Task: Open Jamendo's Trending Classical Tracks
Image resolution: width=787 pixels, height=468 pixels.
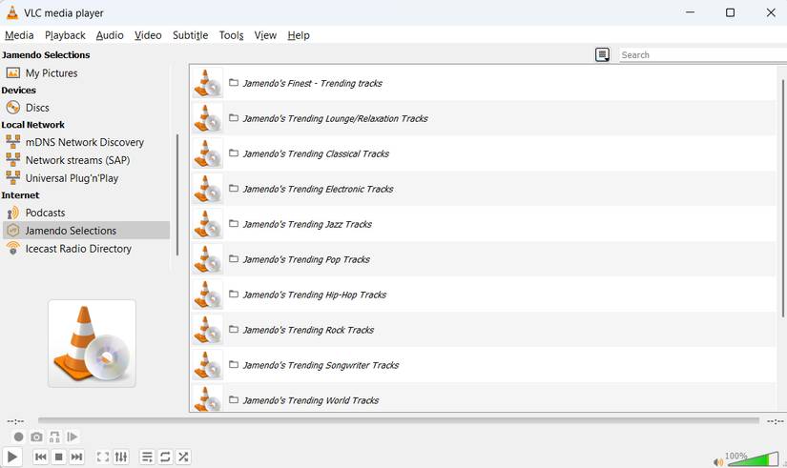Action: coord(484,153)
